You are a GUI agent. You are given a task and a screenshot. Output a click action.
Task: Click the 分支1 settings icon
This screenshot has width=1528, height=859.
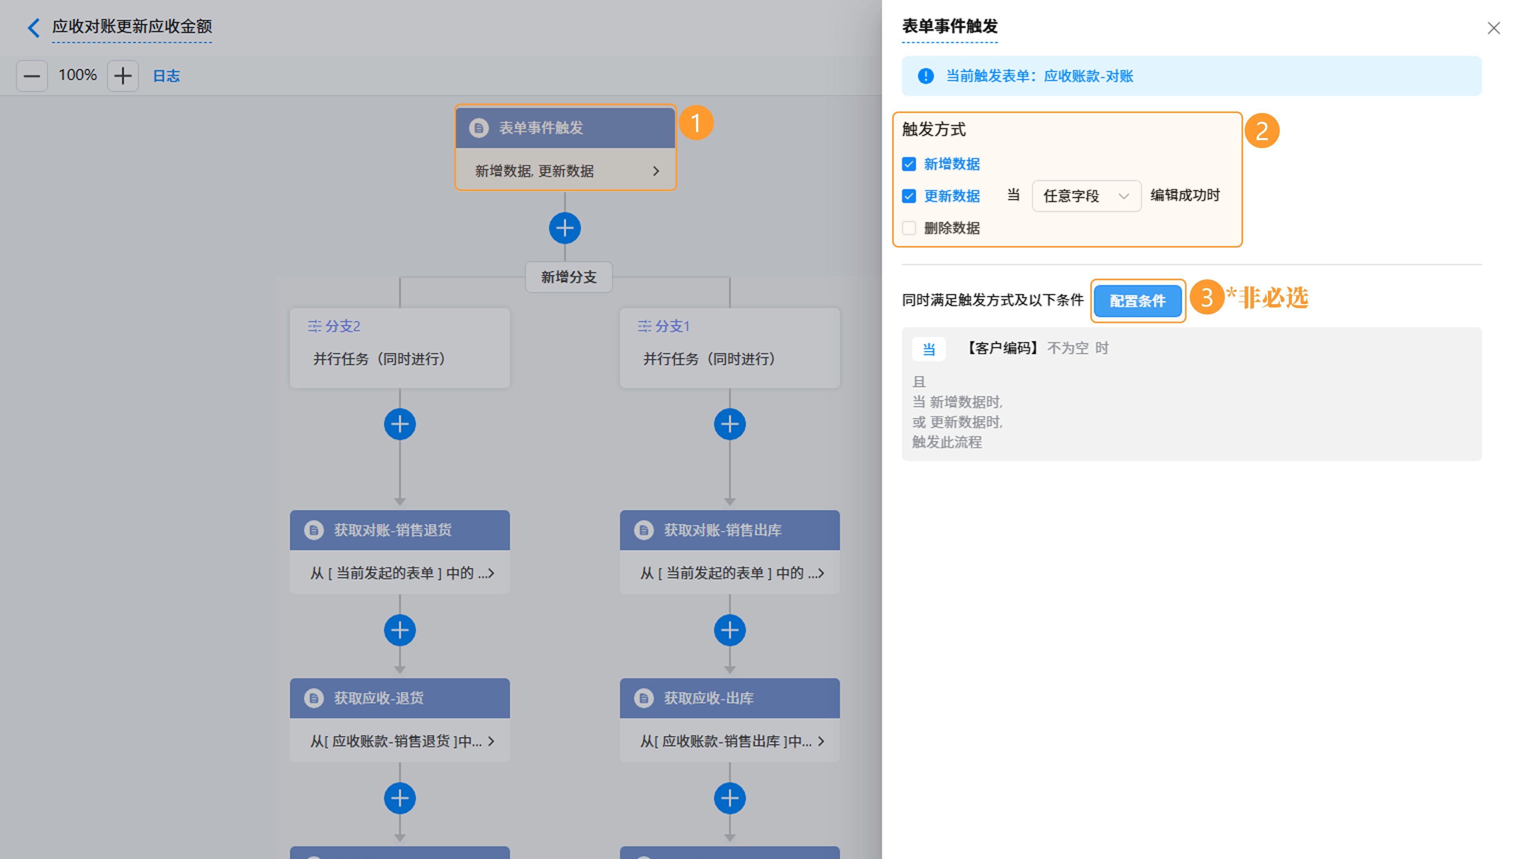point(644,326)
